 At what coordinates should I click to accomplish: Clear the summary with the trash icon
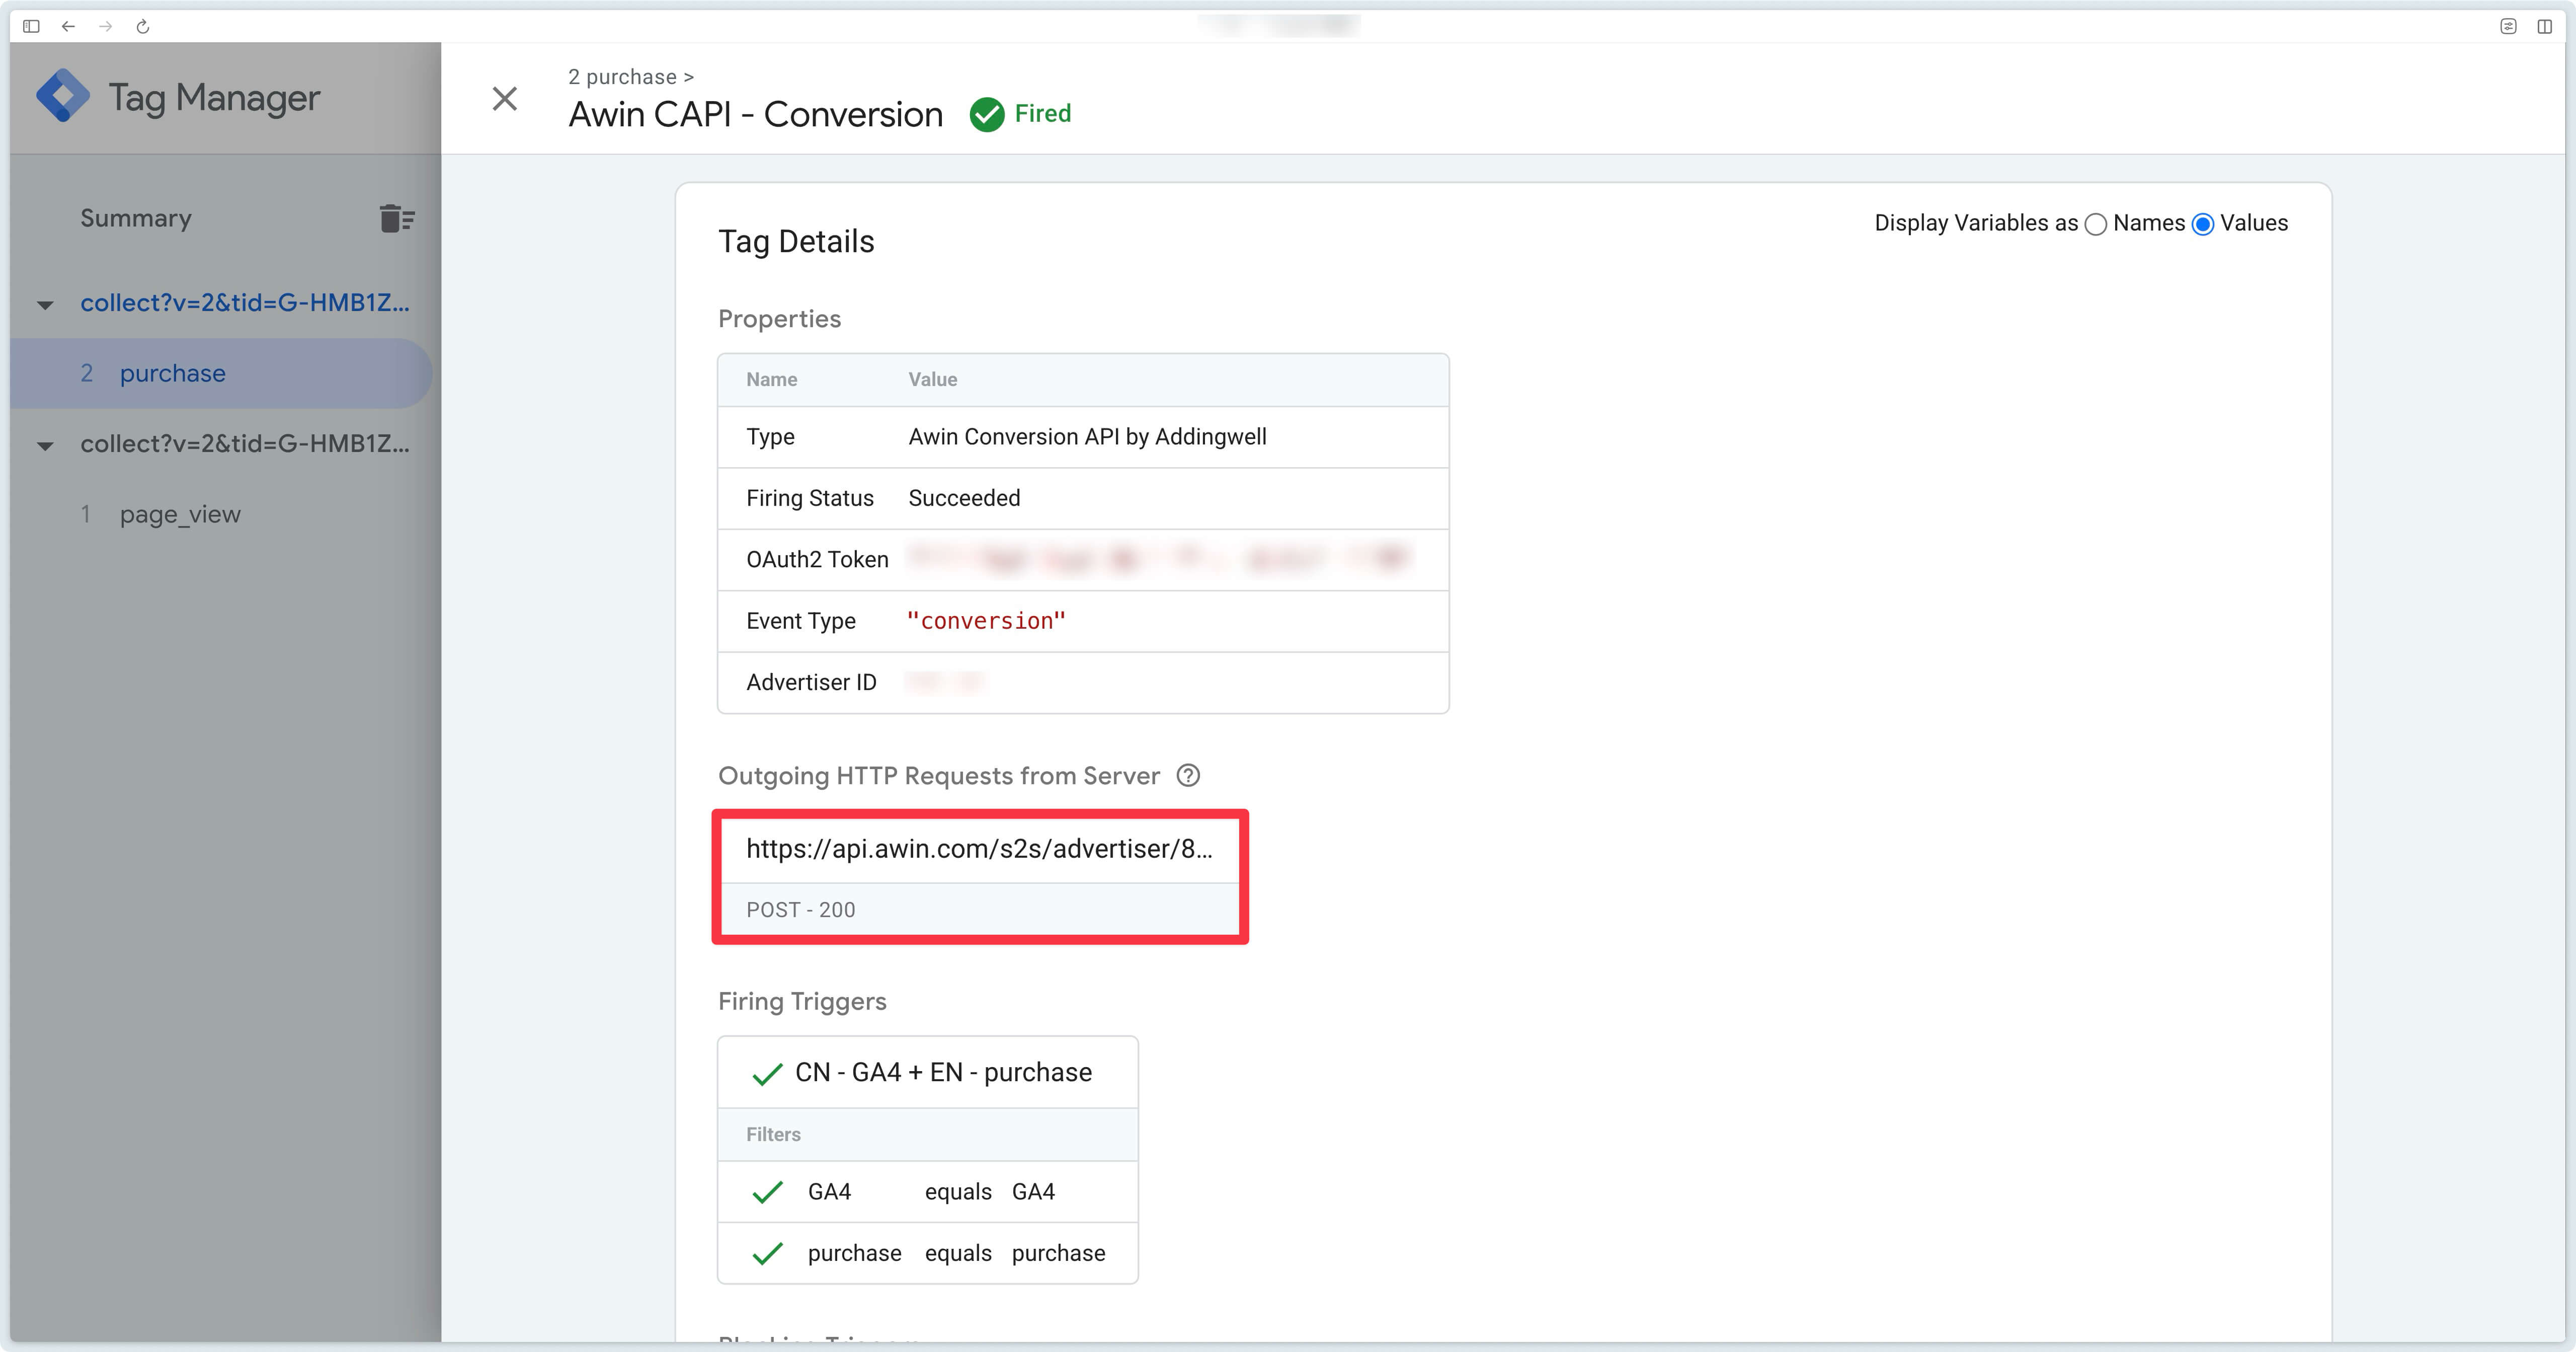397,218
